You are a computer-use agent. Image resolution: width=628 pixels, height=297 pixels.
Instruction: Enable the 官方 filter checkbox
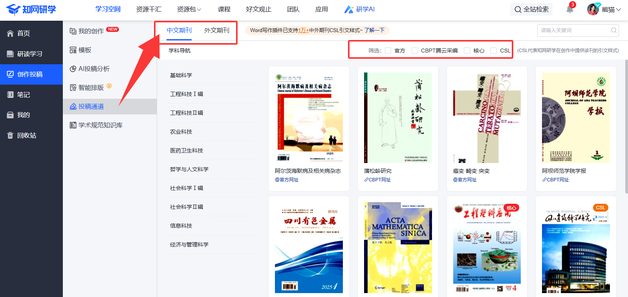(x=388, y=51)
